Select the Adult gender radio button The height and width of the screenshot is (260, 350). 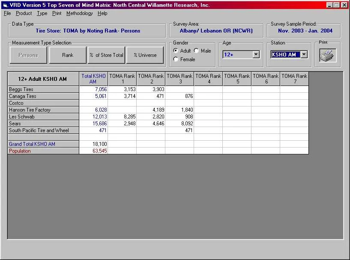tap(176, 51)
